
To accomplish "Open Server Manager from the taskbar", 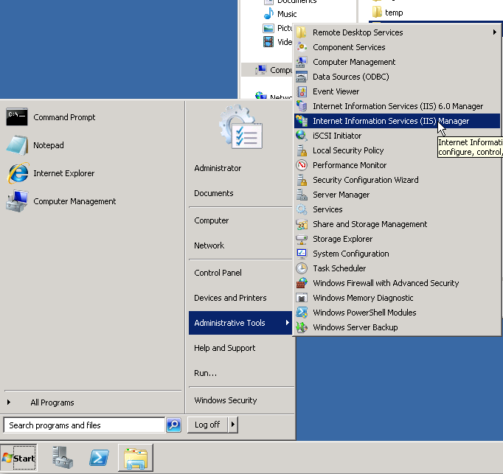I will pos(63,458).
